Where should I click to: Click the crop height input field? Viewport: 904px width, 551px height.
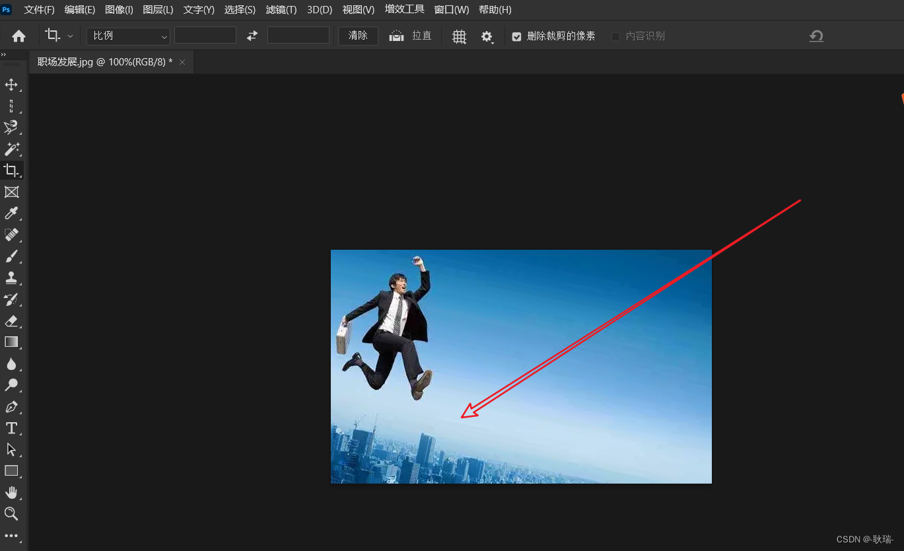coord(298,36)
